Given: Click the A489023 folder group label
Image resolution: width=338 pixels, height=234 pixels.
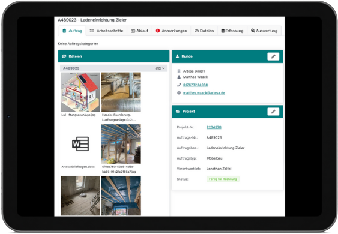Looking at the screenshot, I should coord(71,68).
